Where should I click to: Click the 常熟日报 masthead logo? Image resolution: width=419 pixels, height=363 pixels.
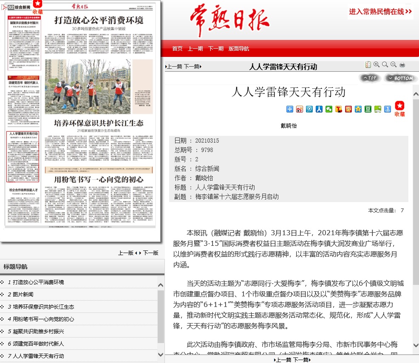click(230, 20)
